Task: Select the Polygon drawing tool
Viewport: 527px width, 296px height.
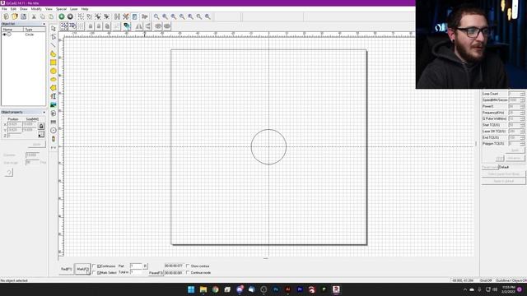Action: 53,88
